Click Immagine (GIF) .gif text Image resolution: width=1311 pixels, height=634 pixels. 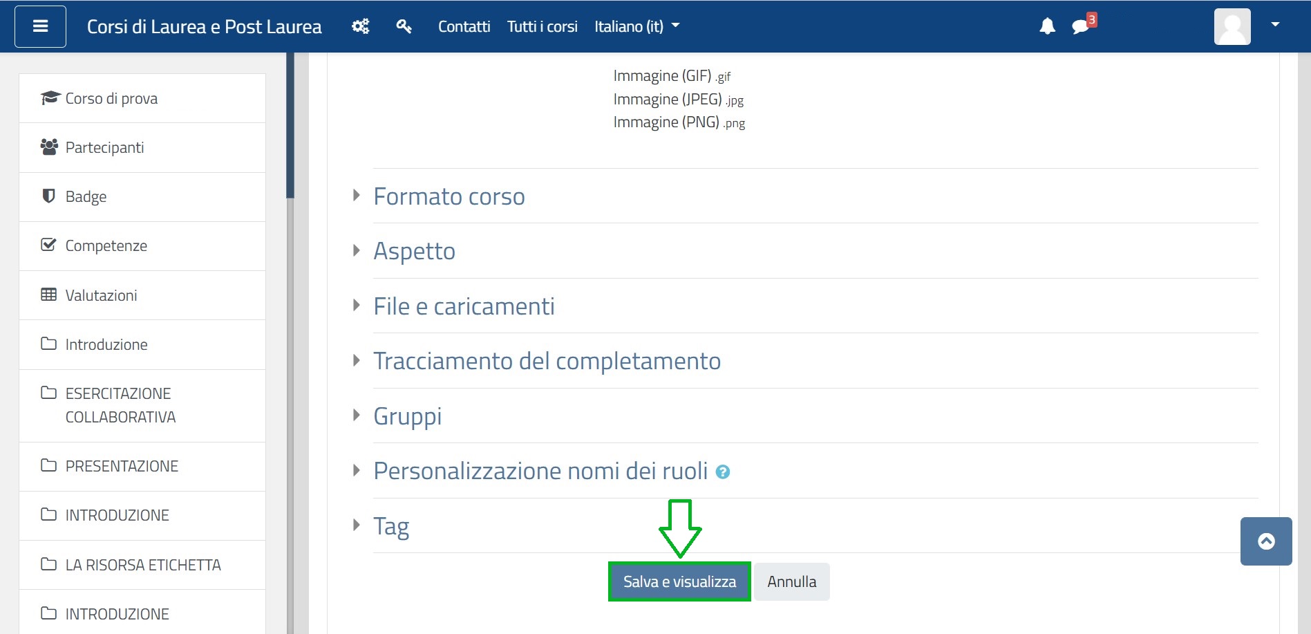click(672, 76)
